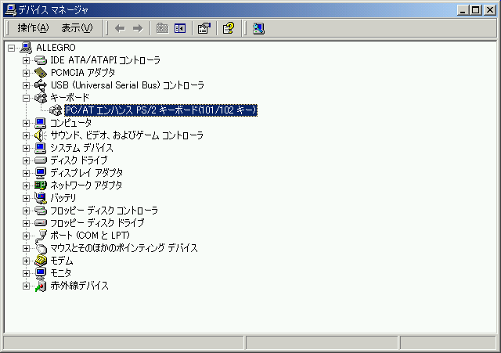Image resolution: width=501 pixels, height=353 pixels.
Task: Collapse the ALLEGRO root node
Action: click(x=12, y=48)
